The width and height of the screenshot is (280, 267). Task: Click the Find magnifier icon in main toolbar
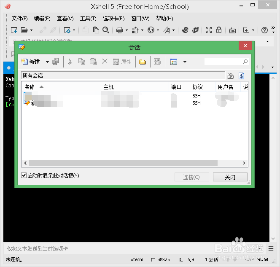coord(106,30)
